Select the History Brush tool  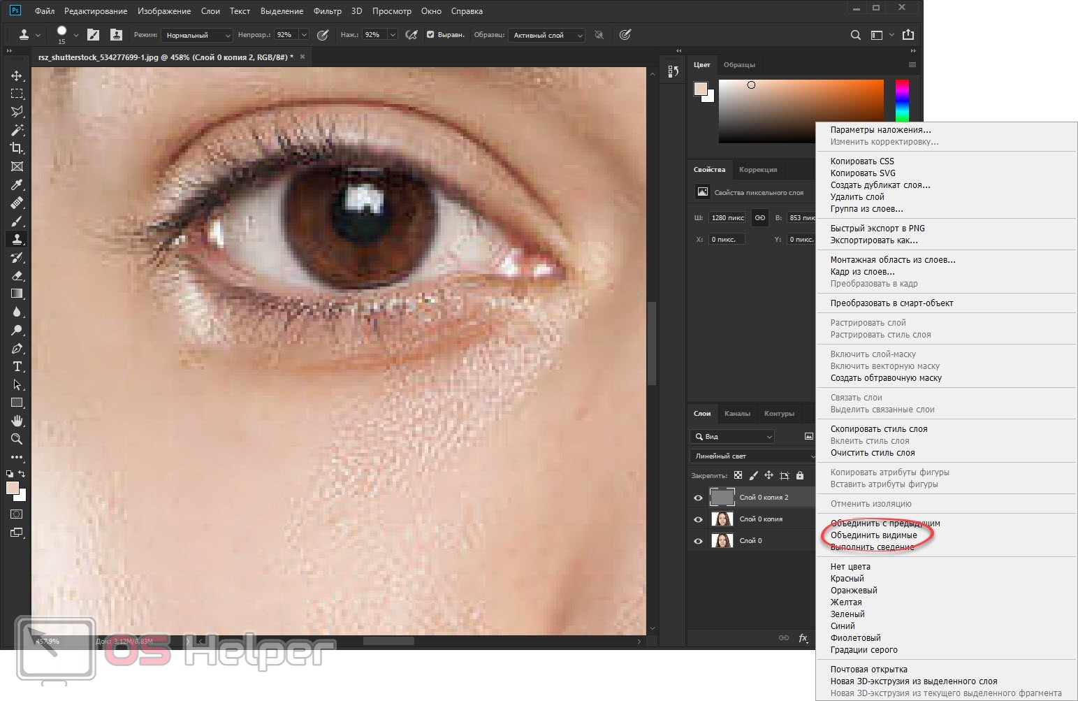pos(17,257)
